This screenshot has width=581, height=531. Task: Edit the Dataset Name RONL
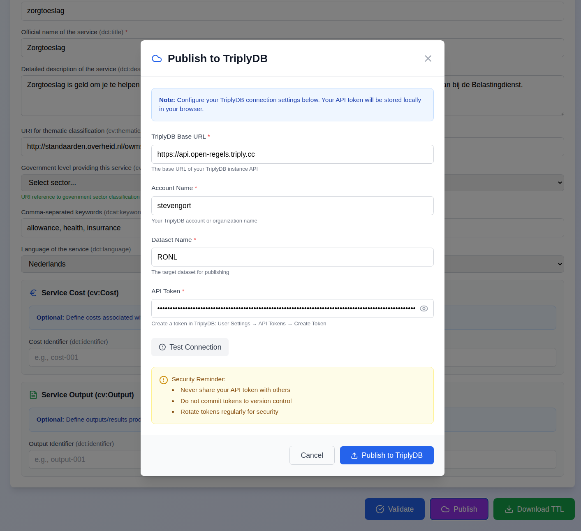pyautogui.click(x=292, y=257)
